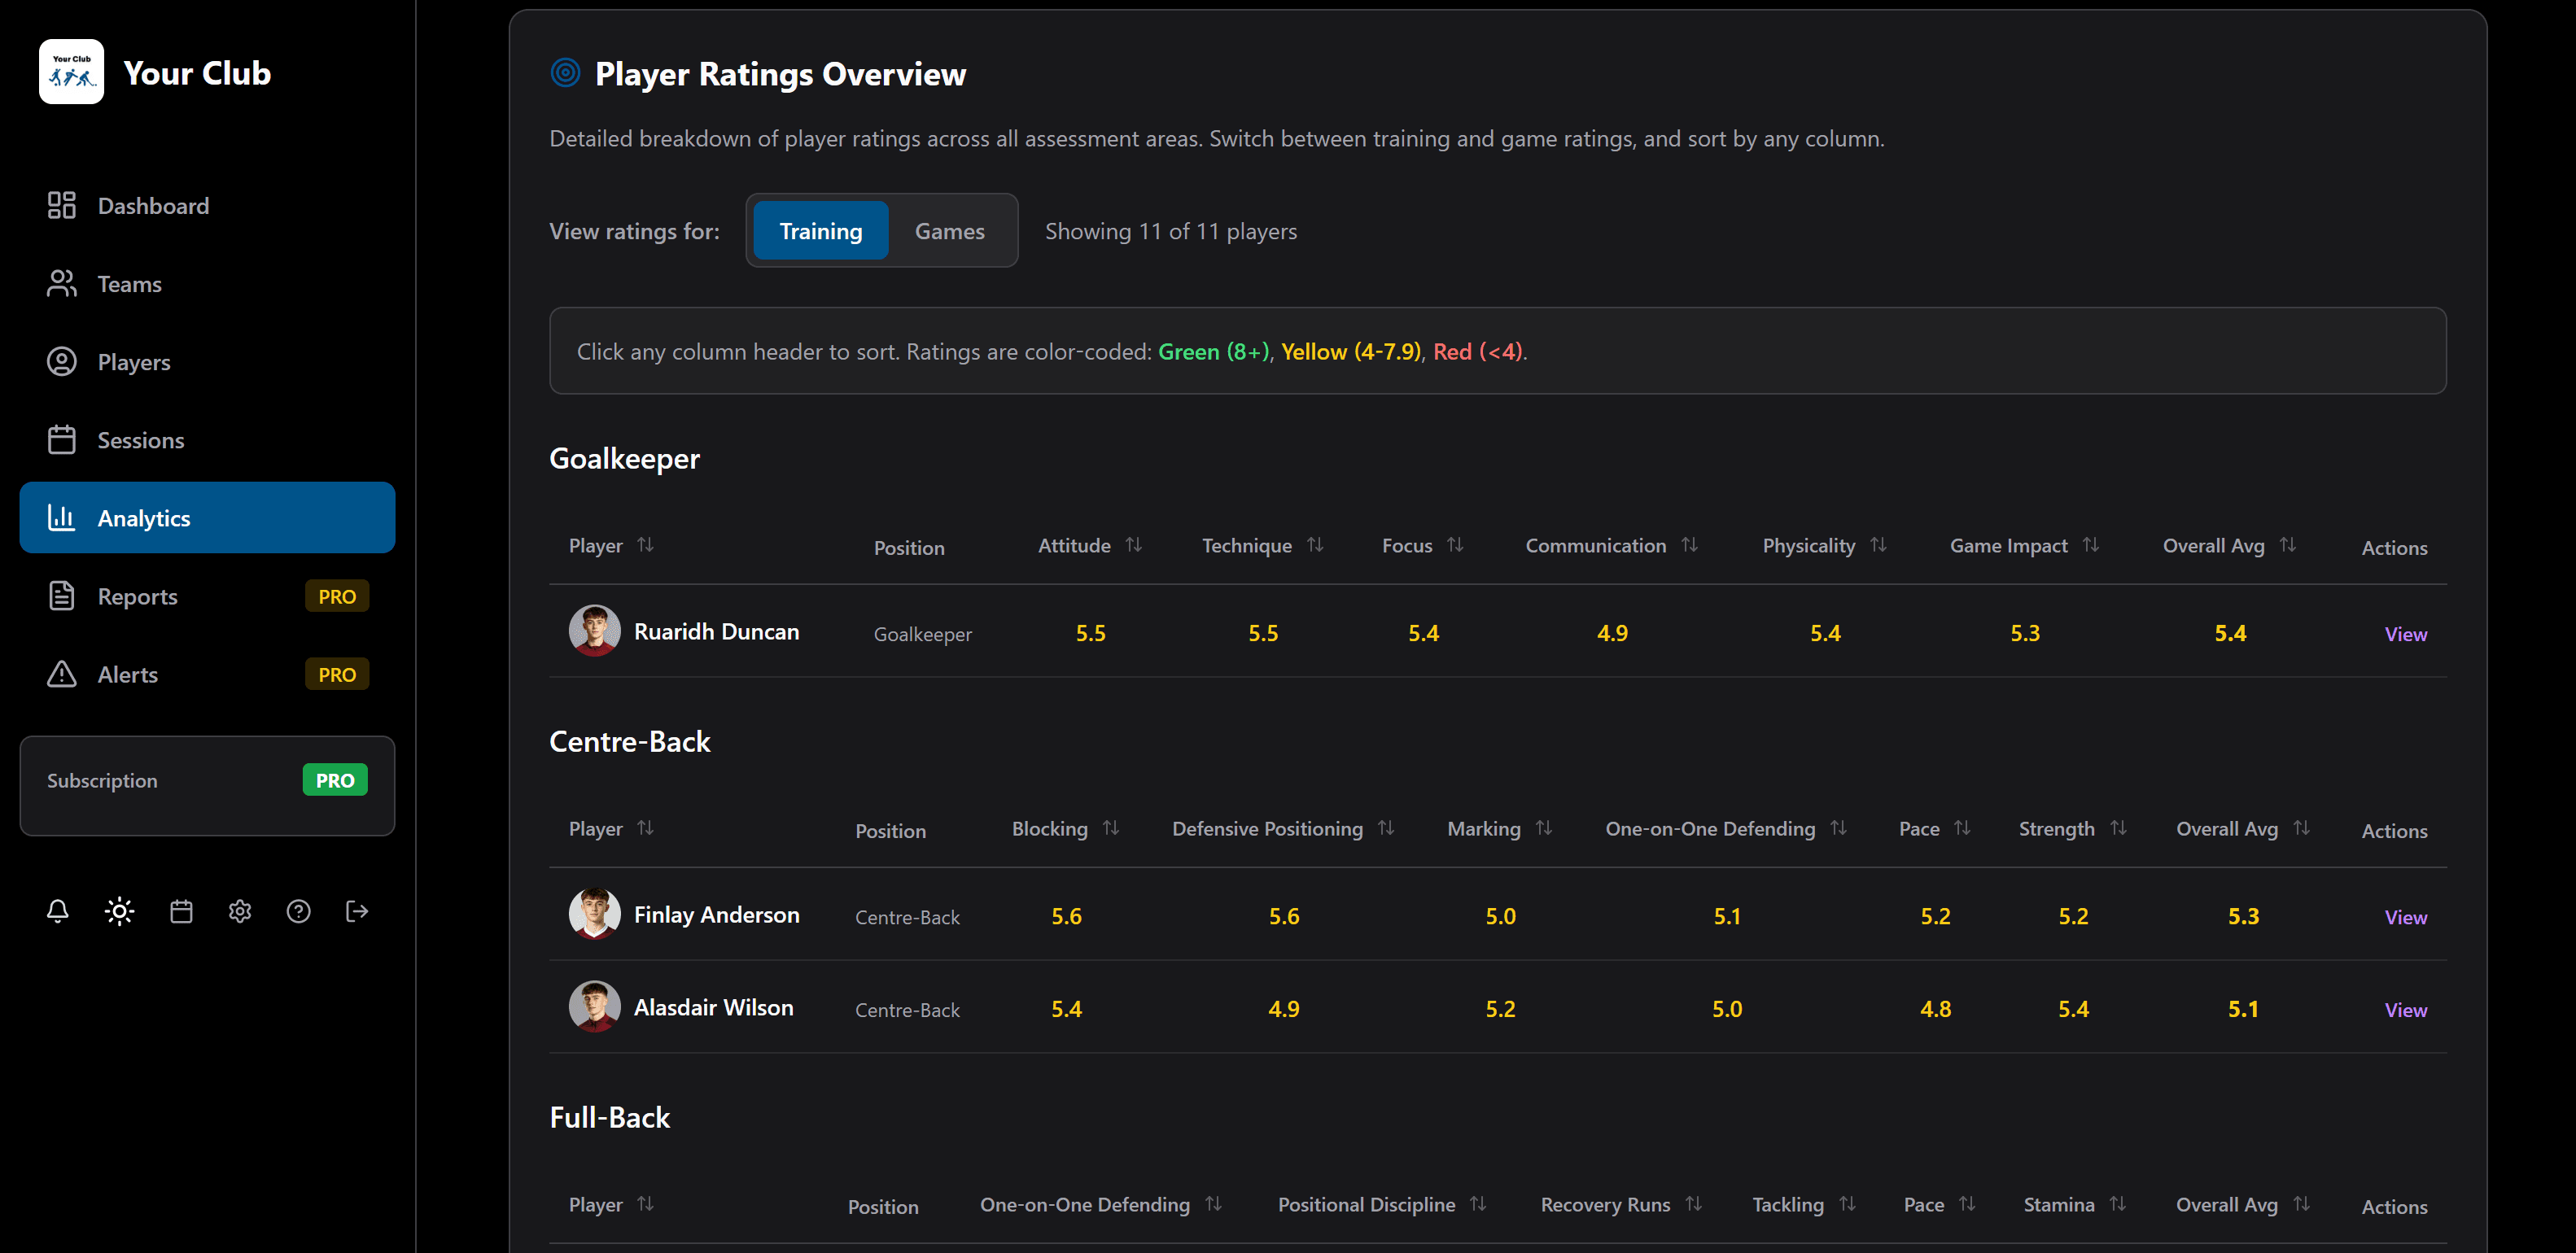View Ruaridh Duncan's detailed ratings

(2406, 633)
